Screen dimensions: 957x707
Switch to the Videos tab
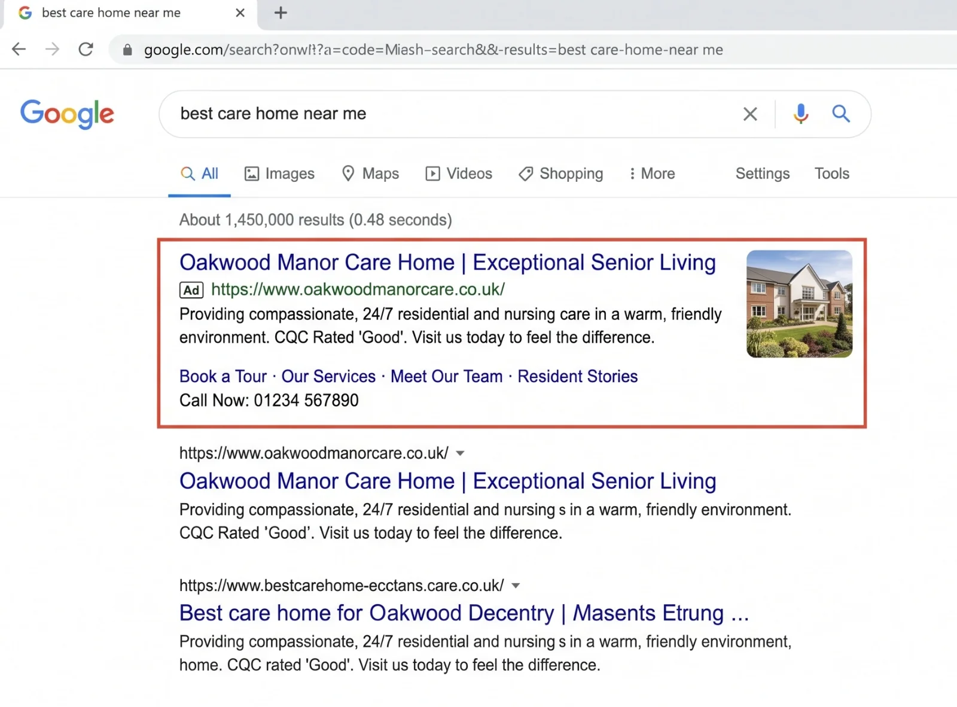pyautogui.click(x=459, y=173)
